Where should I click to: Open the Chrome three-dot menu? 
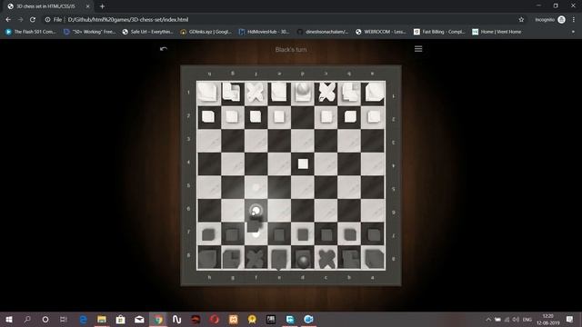[574, 19]
